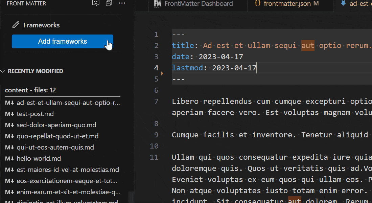Click the pencil icon beside Frameworks
Screen dimensions: 372x203
[x=16, y=25]
